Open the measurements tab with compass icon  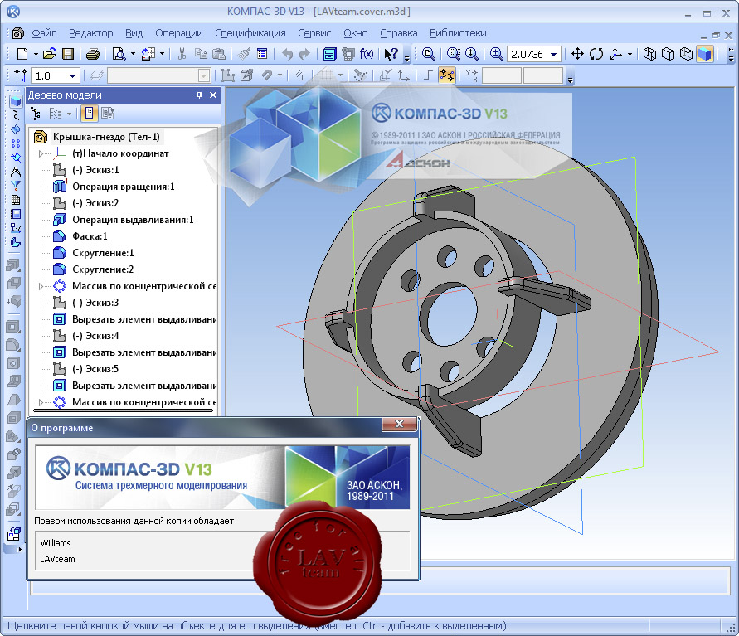pos(16,172)
